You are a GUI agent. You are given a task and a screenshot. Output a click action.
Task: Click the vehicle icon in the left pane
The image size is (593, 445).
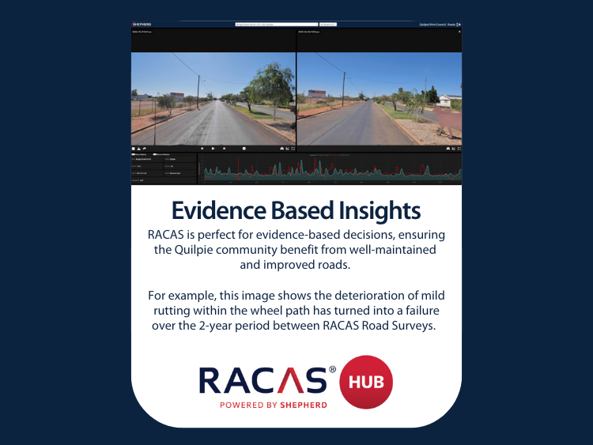[x=281, y=149]
